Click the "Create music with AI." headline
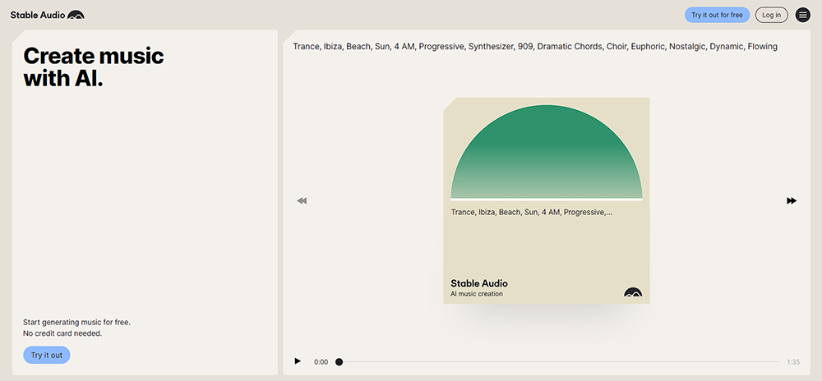This screenshot has height=381, width=822. (93, 67)
